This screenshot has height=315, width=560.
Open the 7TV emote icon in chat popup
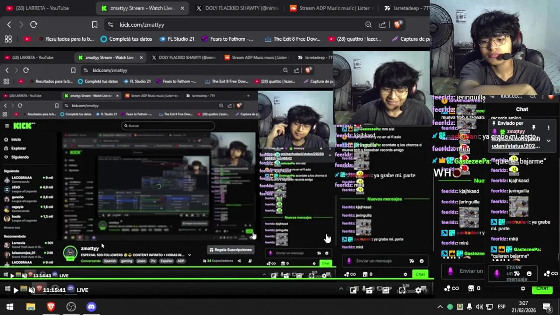517,274
